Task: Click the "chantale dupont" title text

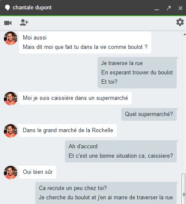Action: click(32, 8)
